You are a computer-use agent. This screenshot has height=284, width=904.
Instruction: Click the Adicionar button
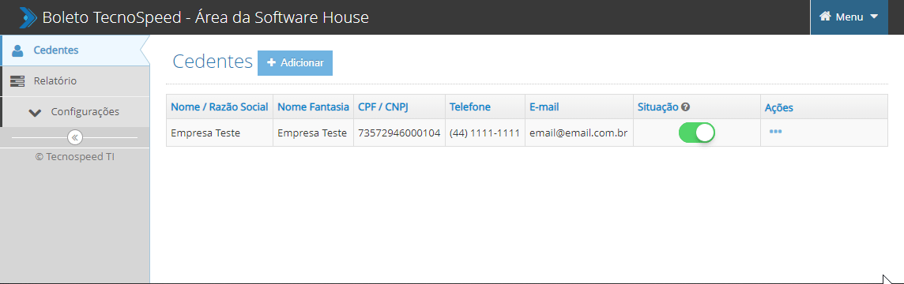tap(296, 63)
